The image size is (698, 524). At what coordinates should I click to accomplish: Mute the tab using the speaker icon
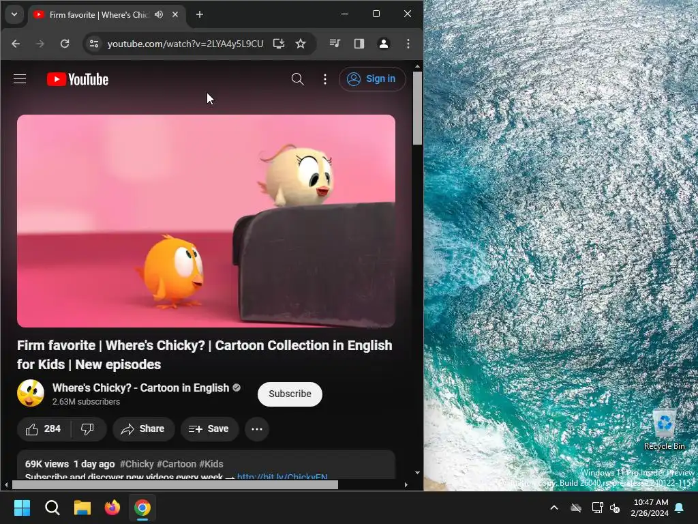(x=159, y=15)
